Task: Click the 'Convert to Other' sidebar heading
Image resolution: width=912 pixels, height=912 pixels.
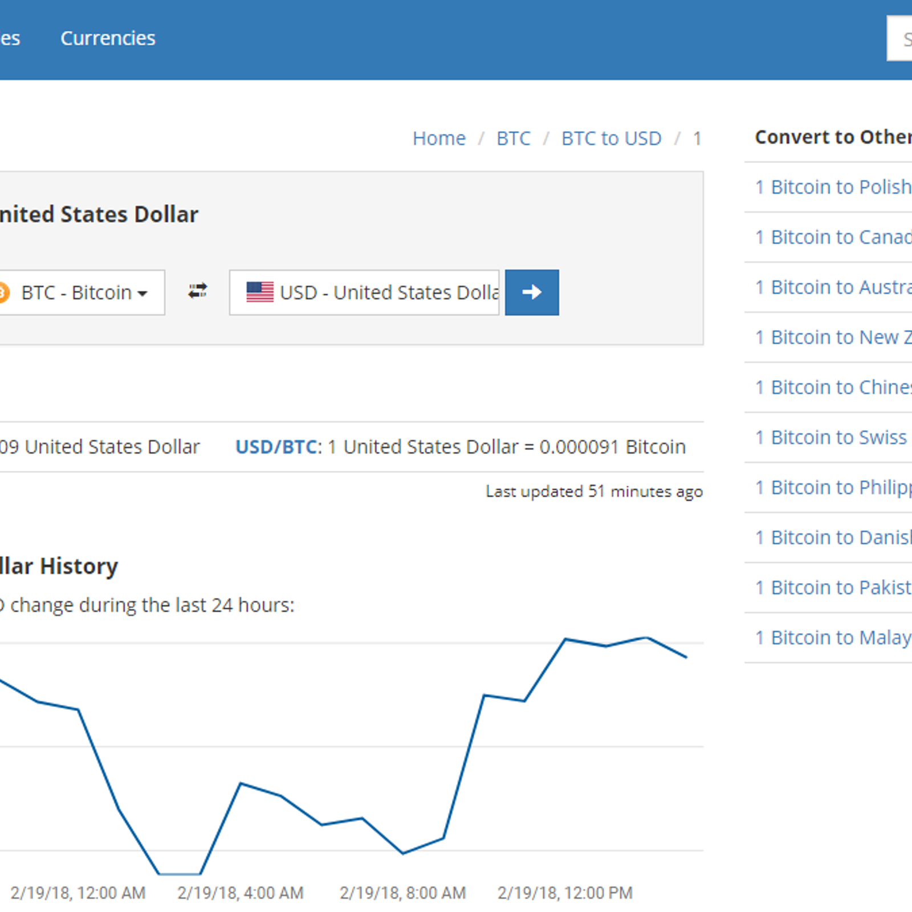Action: tap(833, 137)
